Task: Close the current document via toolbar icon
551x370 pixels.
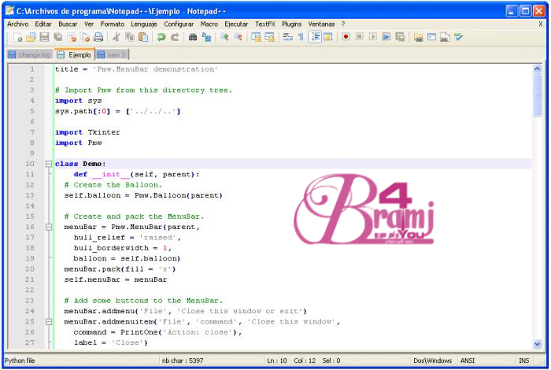Action: tap(72, 37)
